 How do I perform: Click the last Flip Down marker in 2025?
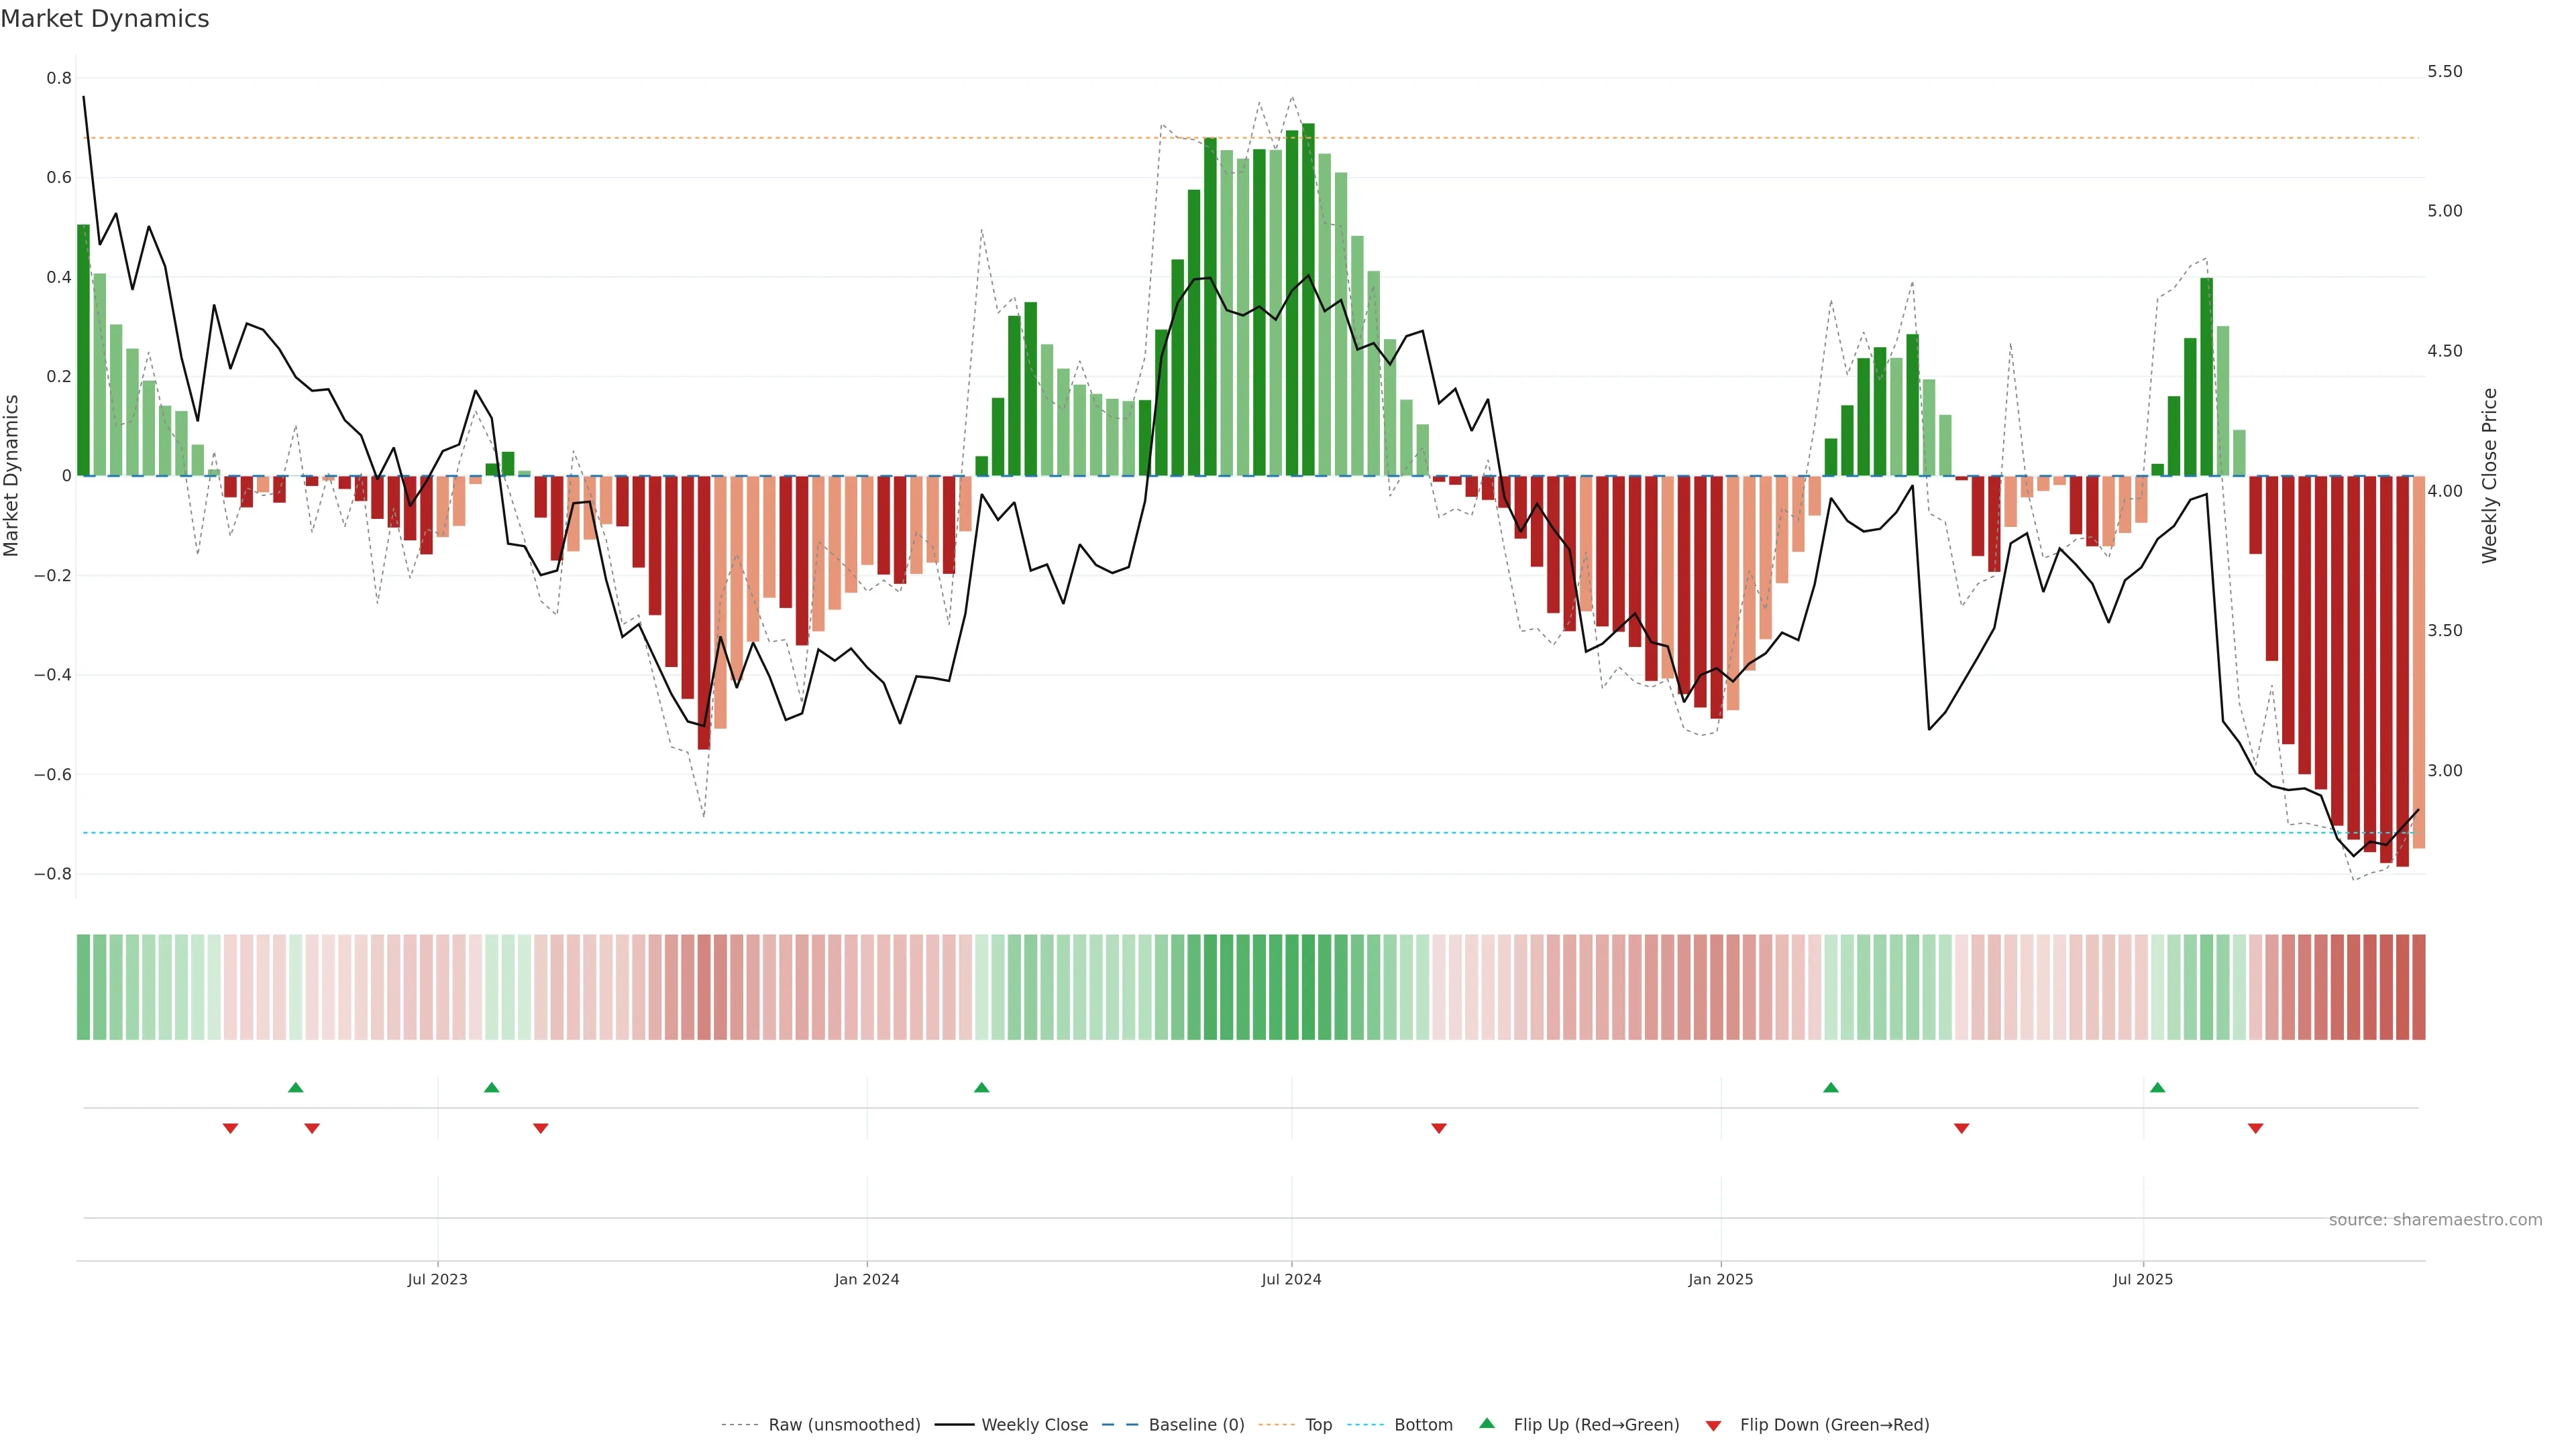(x=2255, y=1128)
